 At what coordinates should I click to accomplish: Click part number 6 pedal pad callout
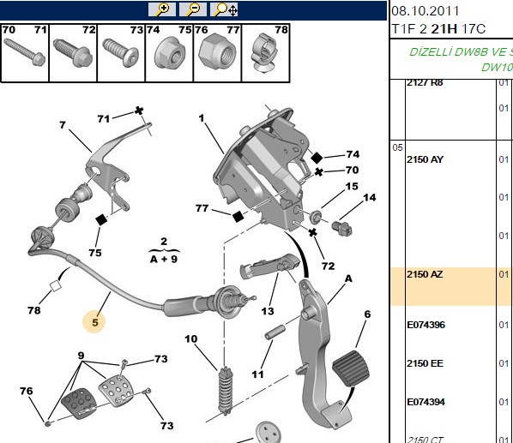367,314
